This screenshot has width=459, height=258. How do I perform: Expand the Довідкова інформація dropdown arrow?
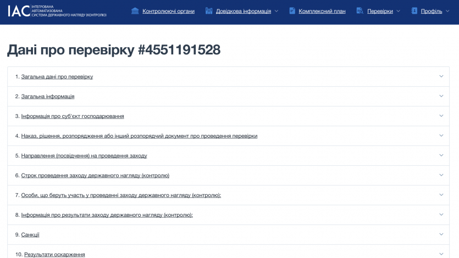276,11
